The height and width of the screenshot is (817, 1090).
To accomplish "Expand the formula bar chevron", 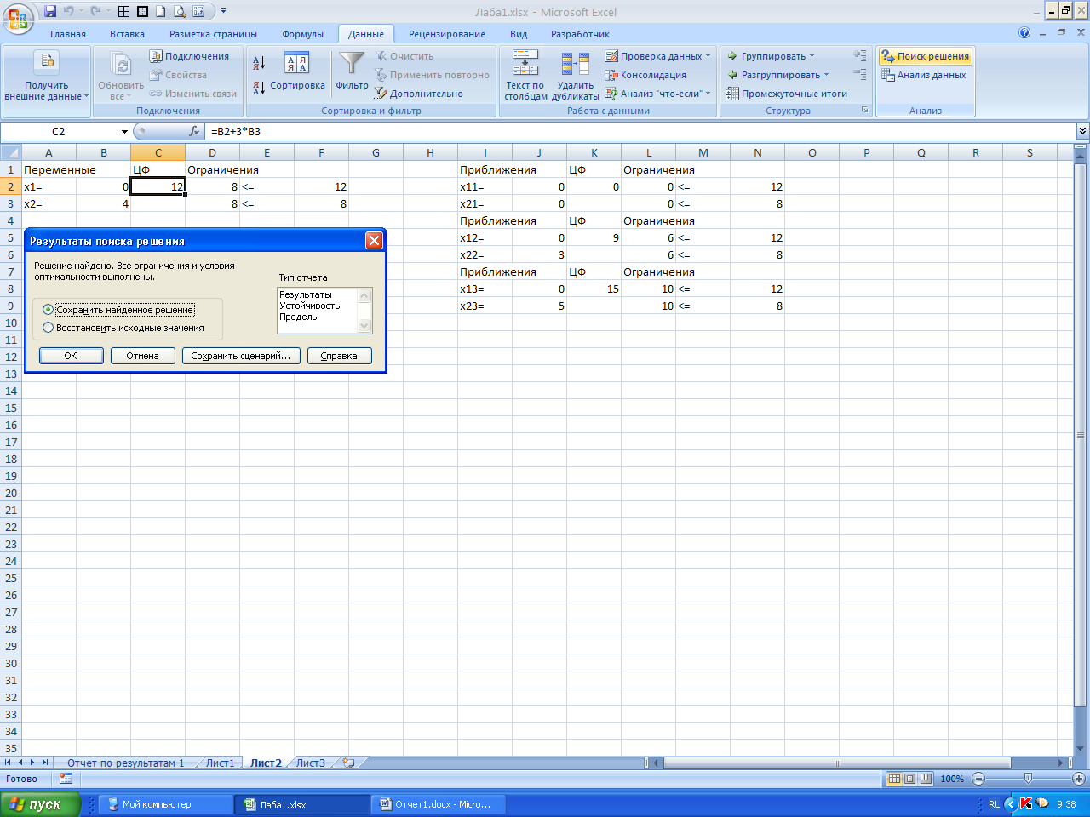I will [x=1082, y=131].
